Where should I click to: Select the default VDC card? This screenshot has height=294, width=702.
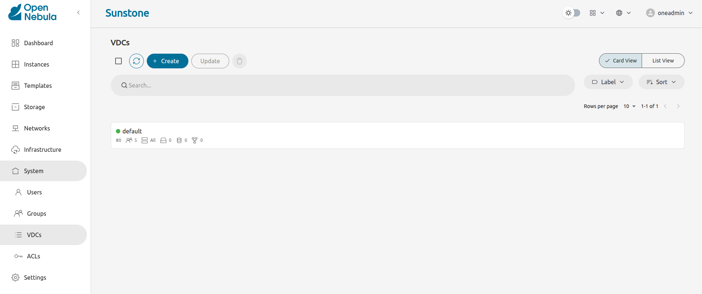[x=397, y=135]
